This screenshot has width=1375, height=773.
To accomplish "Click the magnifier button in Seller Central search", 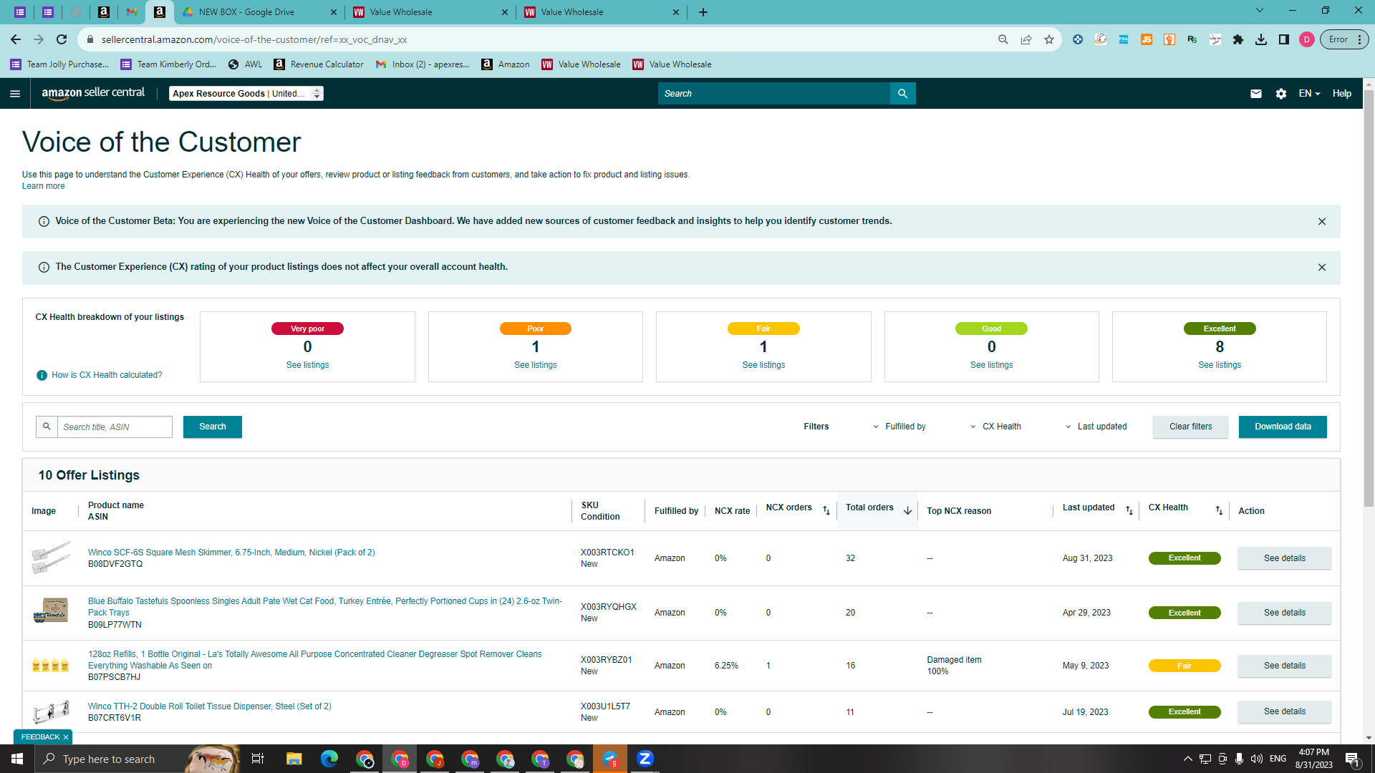I will (902, 94).
